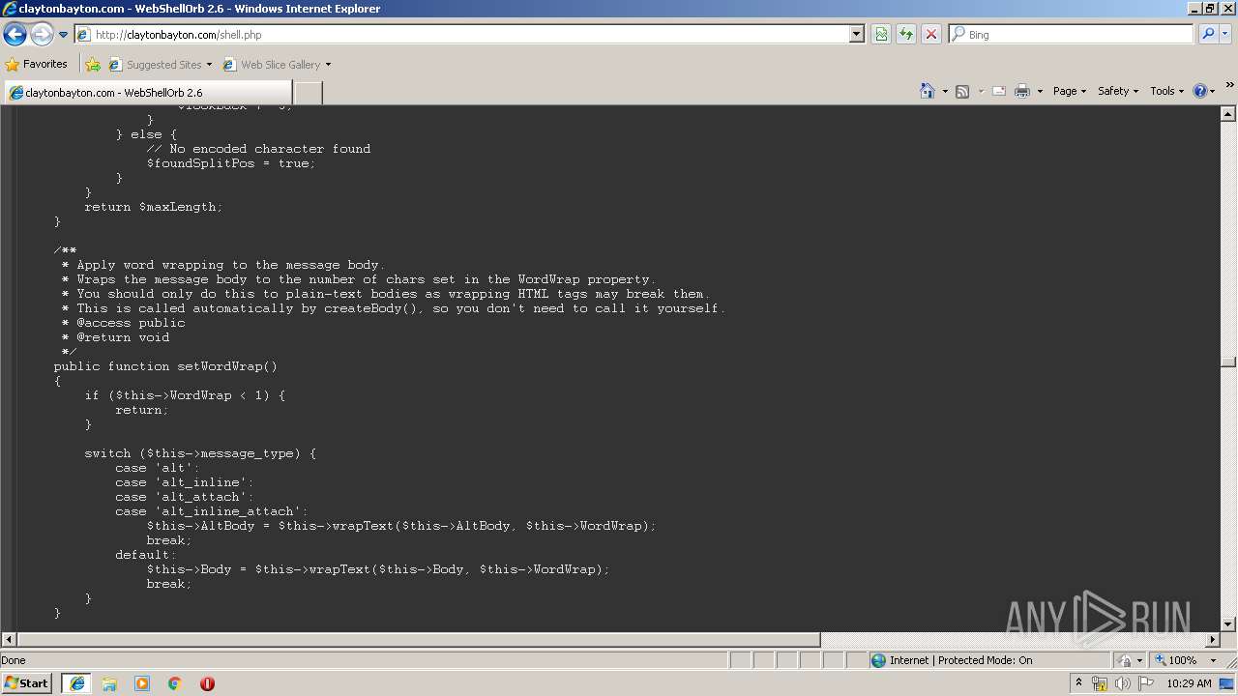Click the horizontal scrollbar left arrow
Viewport: 1238px width, 696px height.
tap(9, 640)
